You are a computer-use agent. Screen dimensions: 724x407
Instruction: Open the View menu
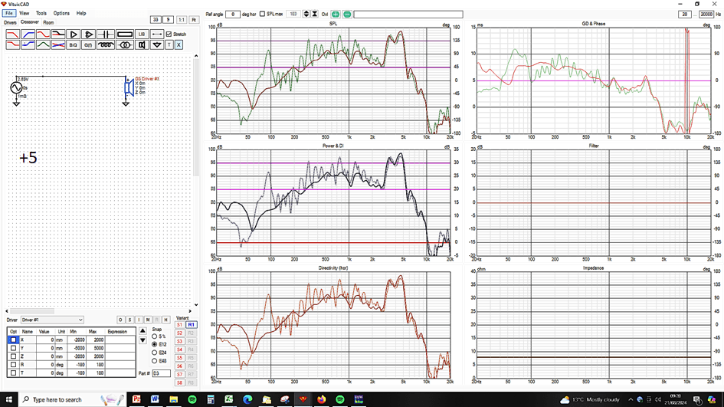24,13
